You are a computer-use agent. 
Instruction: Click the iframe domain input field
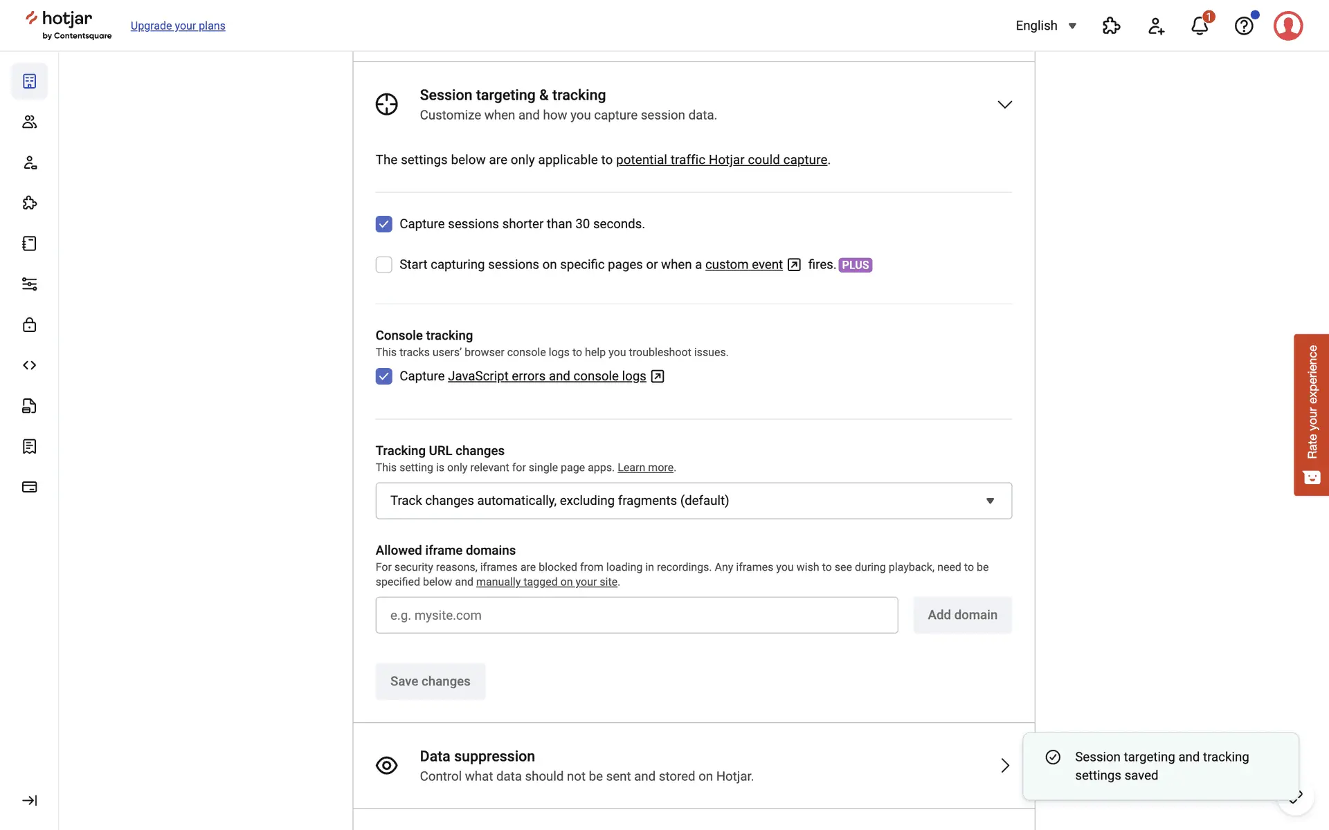636,615
